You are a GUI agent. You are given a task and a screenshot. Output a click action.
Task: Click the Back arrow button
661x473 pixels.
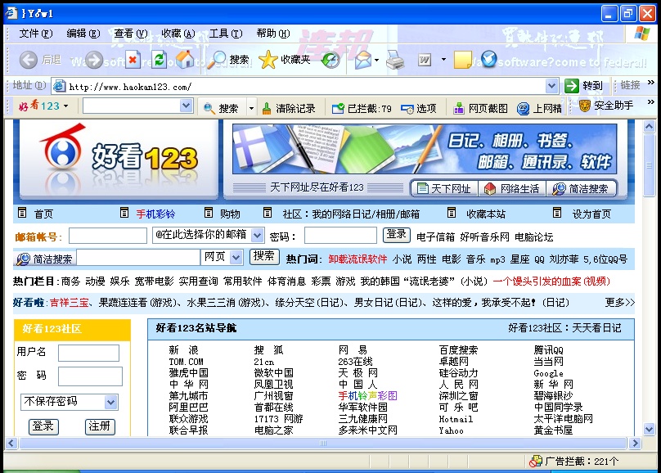[x=29, y=60]
